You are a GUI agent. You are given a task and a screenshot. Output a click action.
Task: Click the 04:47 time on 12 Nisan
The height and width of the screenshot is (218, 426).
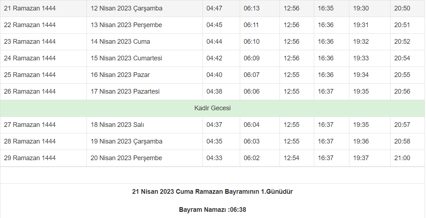(214, 8)
